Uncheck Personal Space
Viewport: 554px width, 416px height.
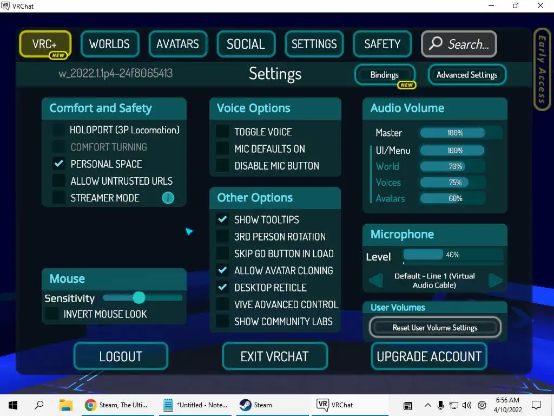click(x=58, y=164)
